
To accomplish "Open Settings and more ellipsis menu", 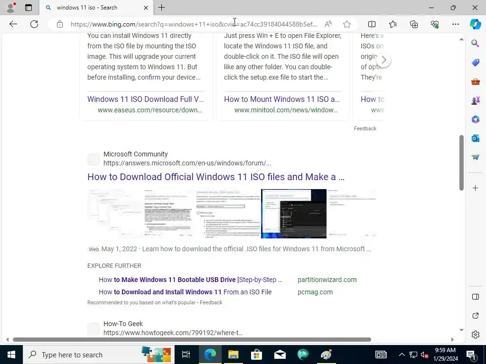I will pyautogui.click(x=455, y=24).
